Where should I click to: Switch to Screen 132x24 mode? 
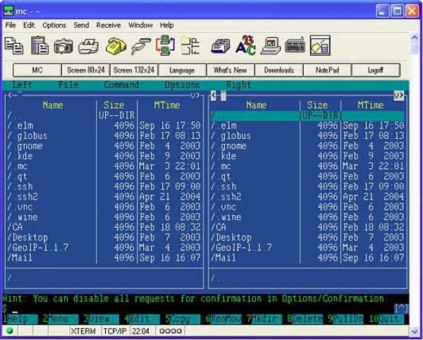click(135, 71)
